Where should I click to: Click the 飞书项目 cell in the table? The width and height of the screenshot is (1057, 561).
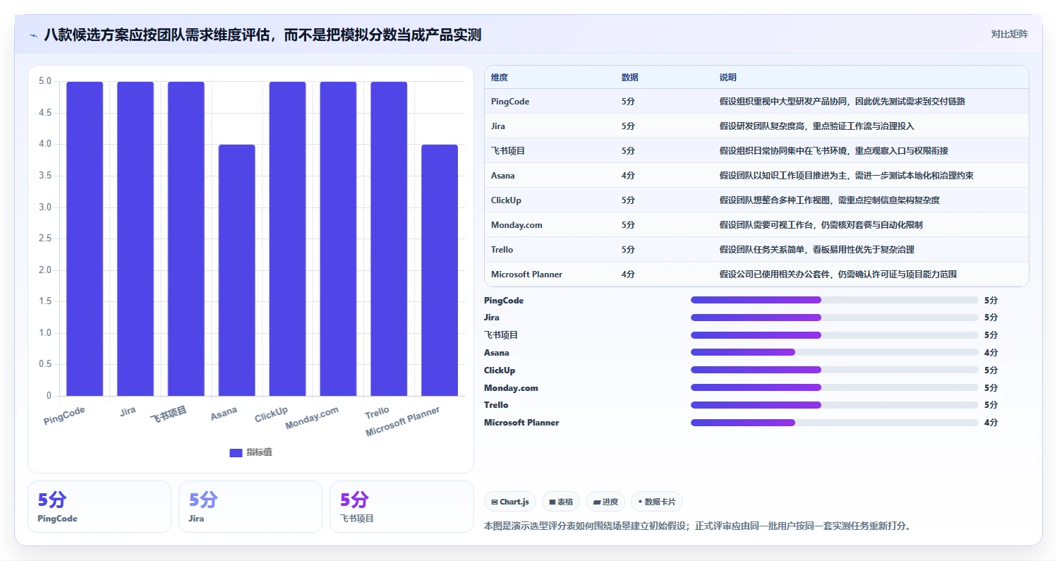508,151
